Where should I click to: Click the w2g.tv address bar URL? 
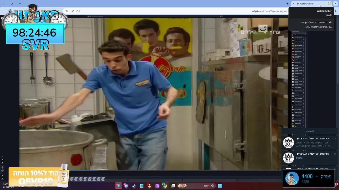coord(270,11)
